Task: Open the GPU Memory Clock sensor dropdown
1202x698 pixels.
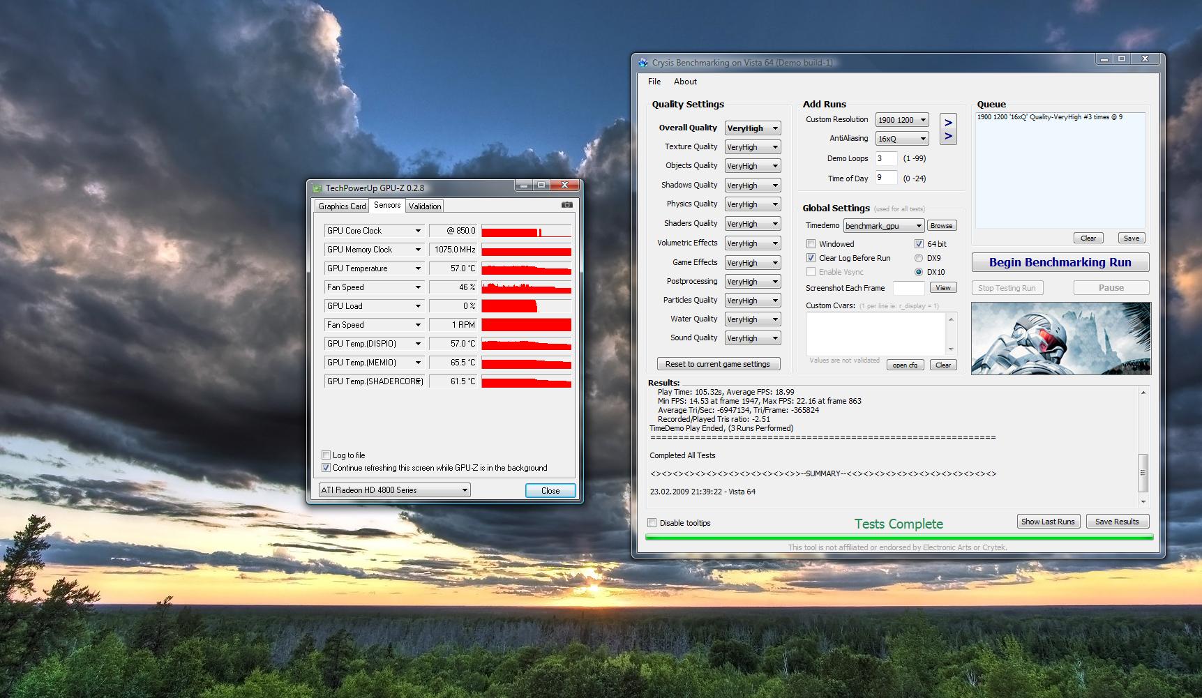Action: click(375, 250)
